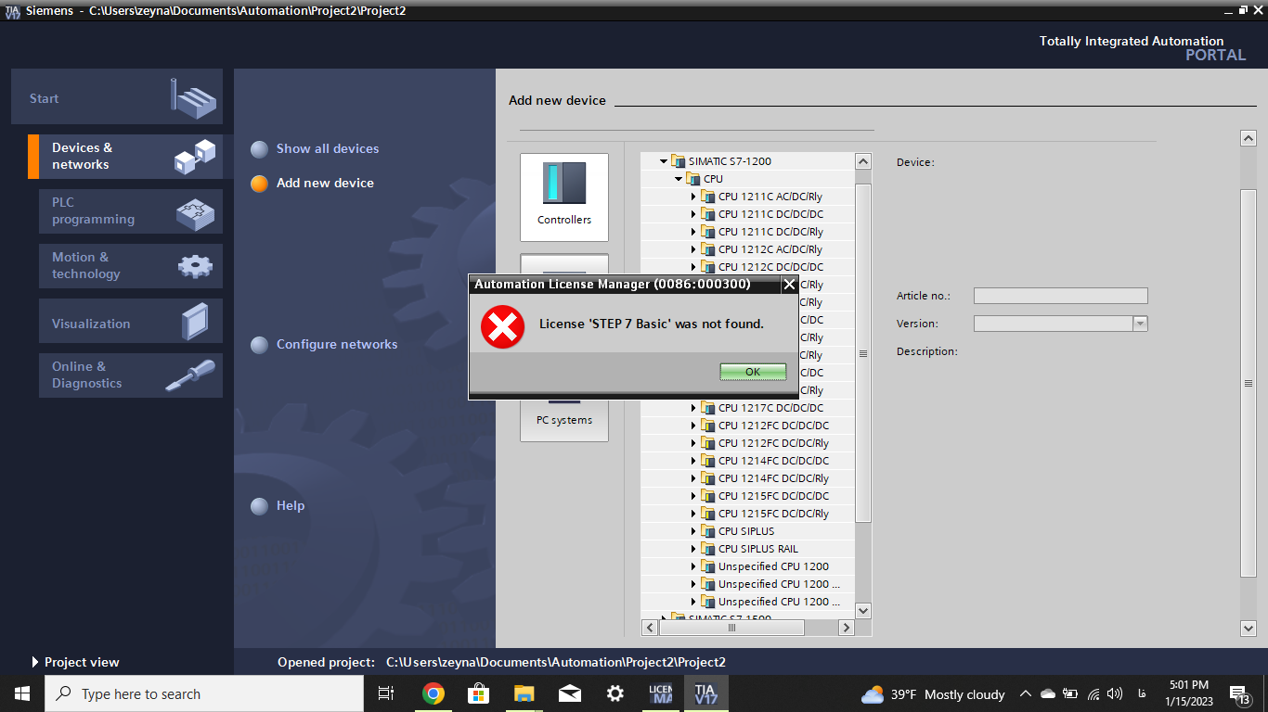The height and width of the screenshot is (712, 1268).
Task: Click right panel scroll-up arrow
Action: point(1249,138)
